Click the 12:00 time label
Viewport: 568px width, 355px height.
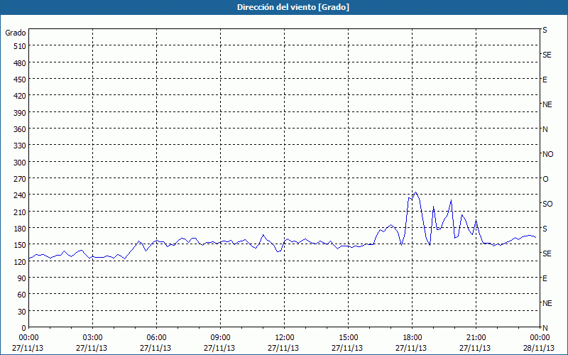click(x=285, y=338)
